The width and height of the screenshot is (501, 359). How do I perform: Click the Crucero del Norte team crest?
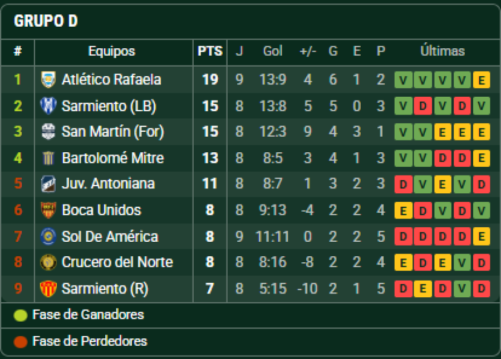[x=48, y=262]
